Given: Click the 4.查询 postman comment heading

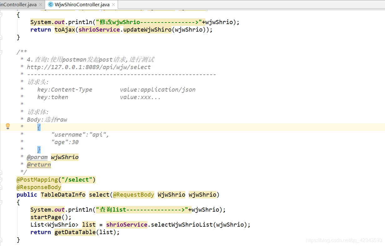Looking at the screenshot, I should pyautogui.click(x=90, y=60).
